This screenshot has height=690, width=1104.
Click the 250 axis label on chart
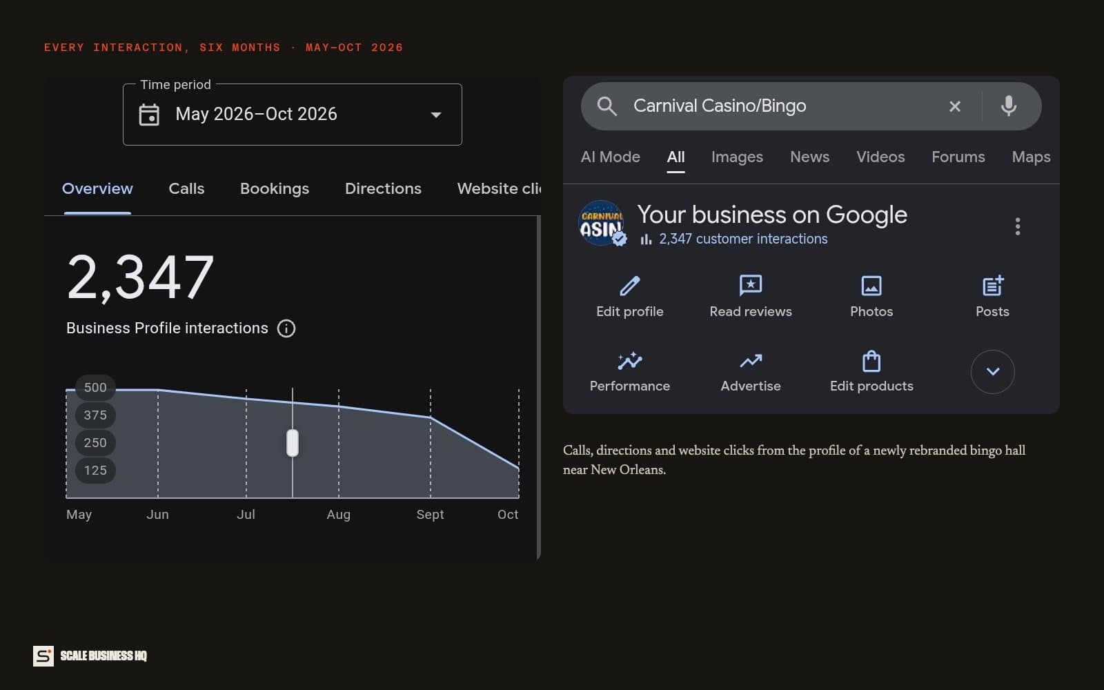pos(95,443)
